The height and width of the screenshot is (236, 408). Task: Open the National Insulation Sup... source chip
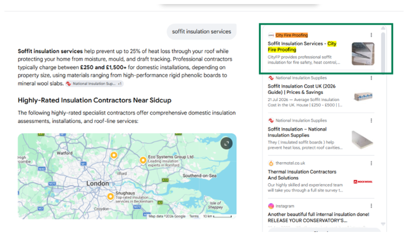click(x=94, y=84)
